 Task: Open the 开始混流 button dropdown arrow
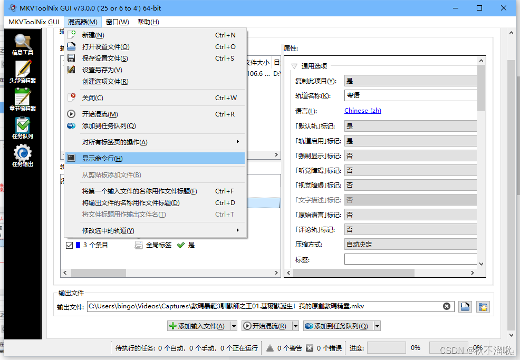[295, 326]
